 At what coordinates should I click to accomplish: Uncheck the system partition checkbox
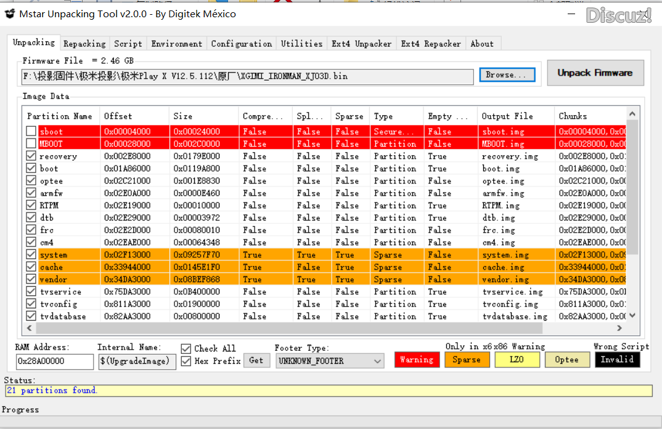31,255
